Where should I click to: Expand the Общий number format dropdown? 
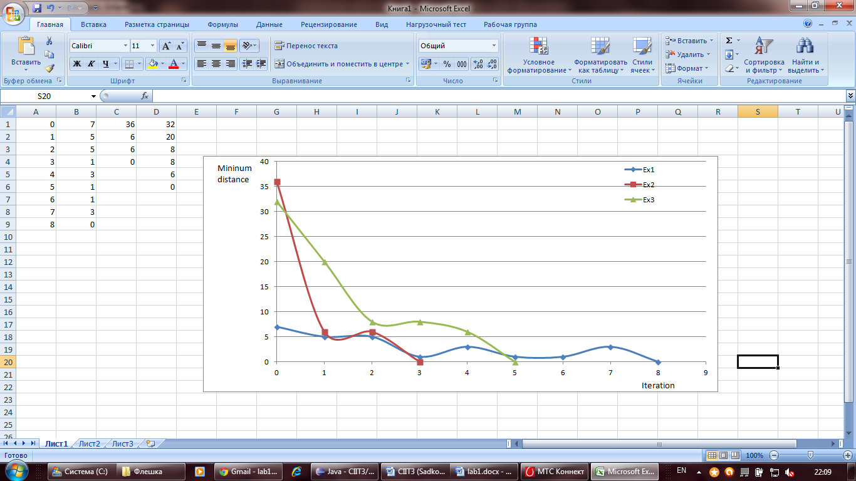pos(494,46)
